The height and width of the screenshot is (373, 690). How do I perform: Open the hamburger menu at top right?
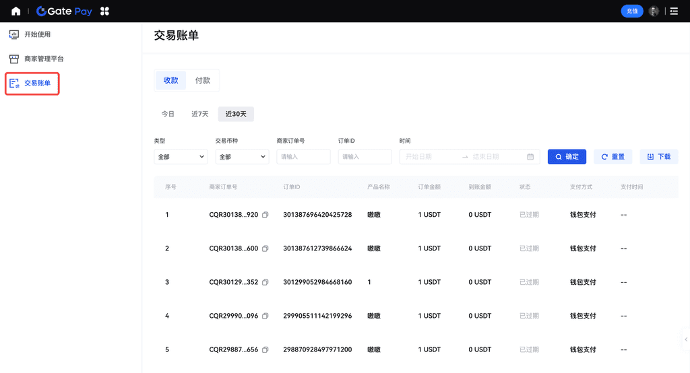[x=674, y=11]
